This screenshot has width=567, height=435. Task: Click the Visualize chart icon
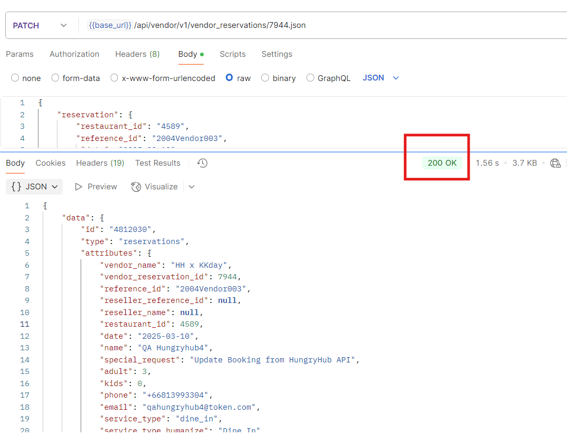(136, 187)
